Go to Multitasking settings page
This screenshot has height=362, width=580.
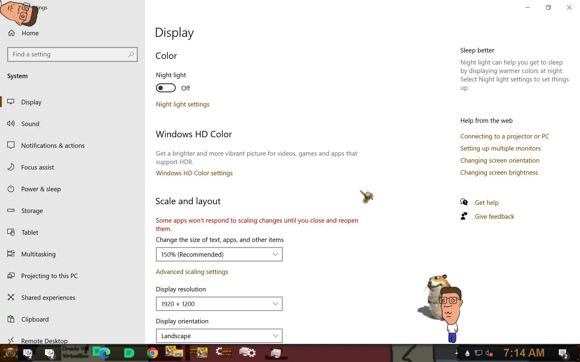38,254
